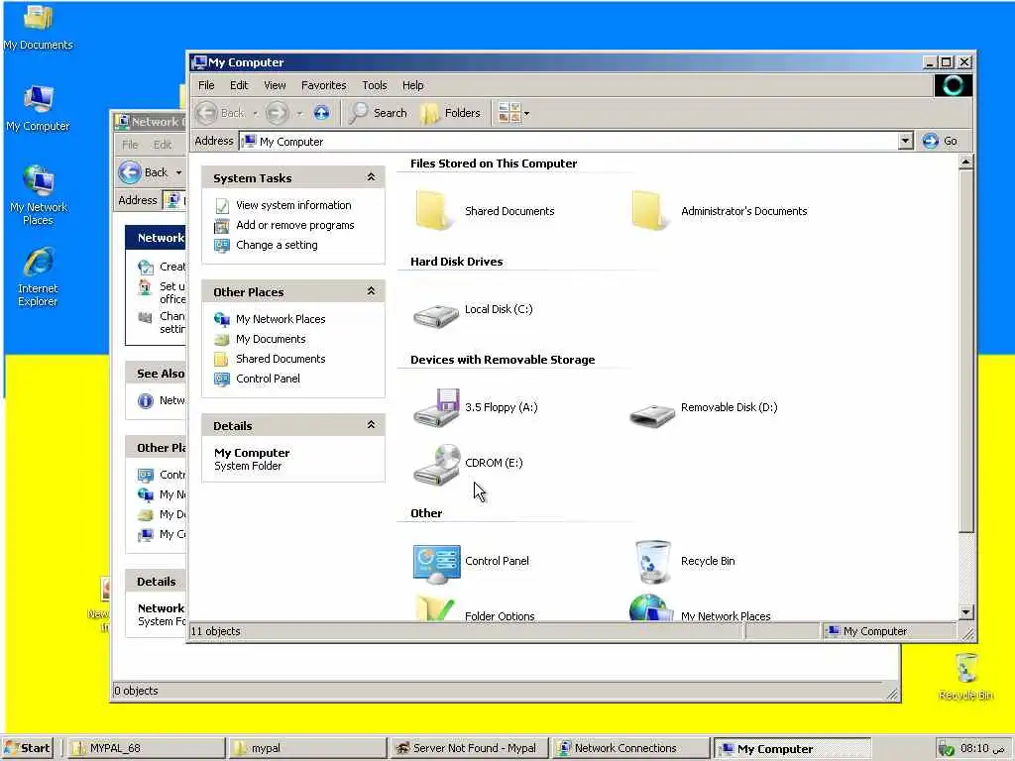The width and height of the screenshot is (1015, 761).
Task: Click View system information task
Action: tap(293, 205)
